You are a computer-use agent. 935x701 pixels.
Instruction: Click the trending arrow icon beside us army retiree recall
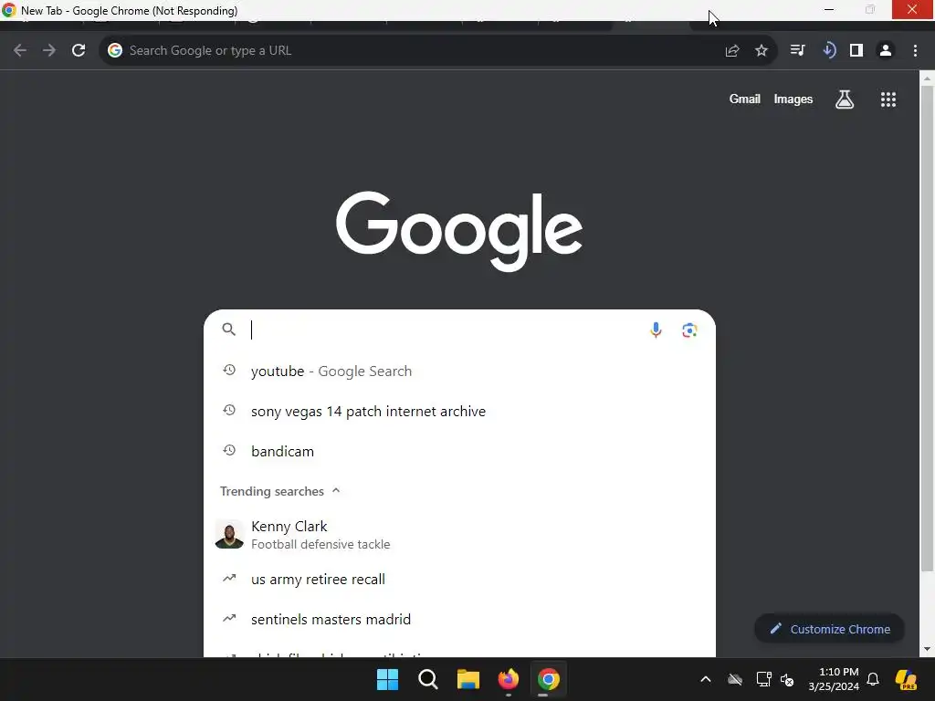(229, 578)
